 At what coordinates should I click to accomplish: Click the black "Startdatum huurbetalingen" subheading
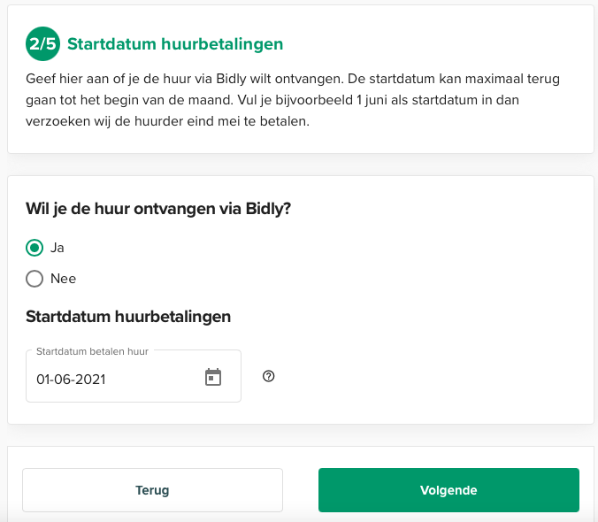(x=128, y=316)
